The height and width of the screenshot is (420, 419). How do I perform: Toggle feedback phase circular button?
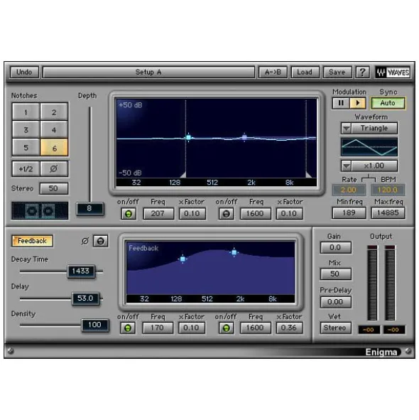(100, 241)
